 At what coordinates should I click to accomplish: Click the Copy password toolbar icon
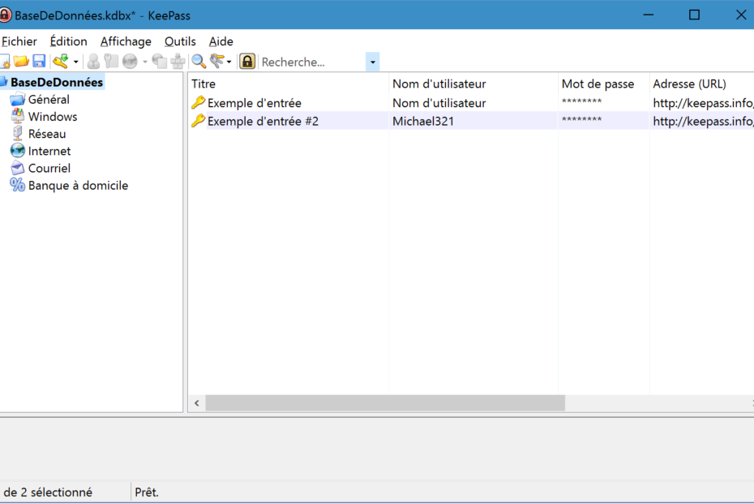pos(111,62)
